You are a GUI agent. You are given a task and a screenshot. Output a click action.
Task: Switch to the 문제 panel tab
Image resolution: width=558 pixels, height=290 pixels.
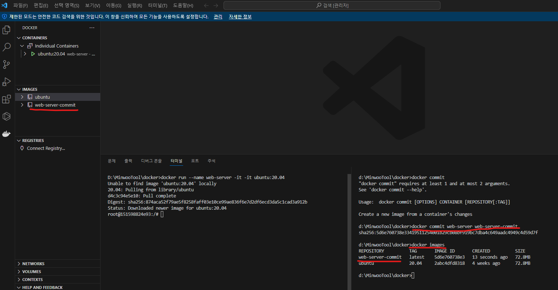click(112, 161)
